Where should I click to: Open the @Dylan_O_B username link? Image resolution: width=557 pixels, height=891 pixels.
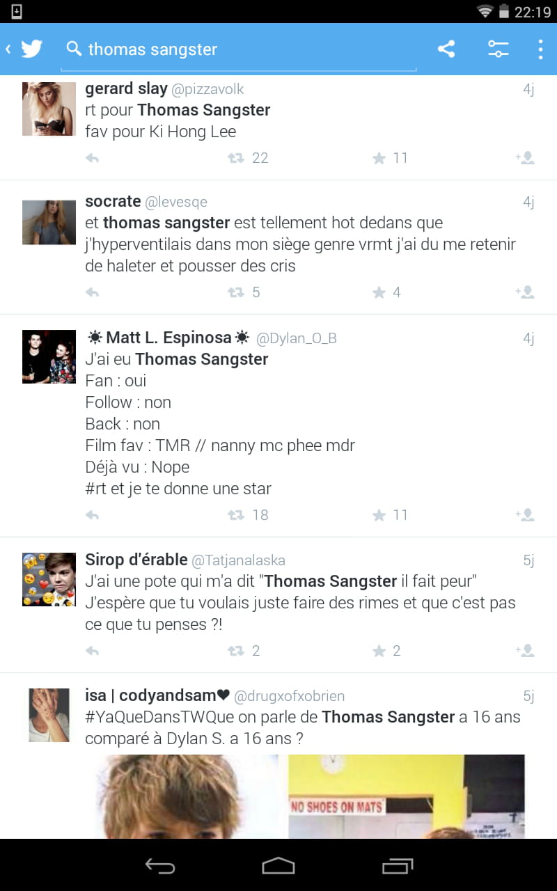297,338
